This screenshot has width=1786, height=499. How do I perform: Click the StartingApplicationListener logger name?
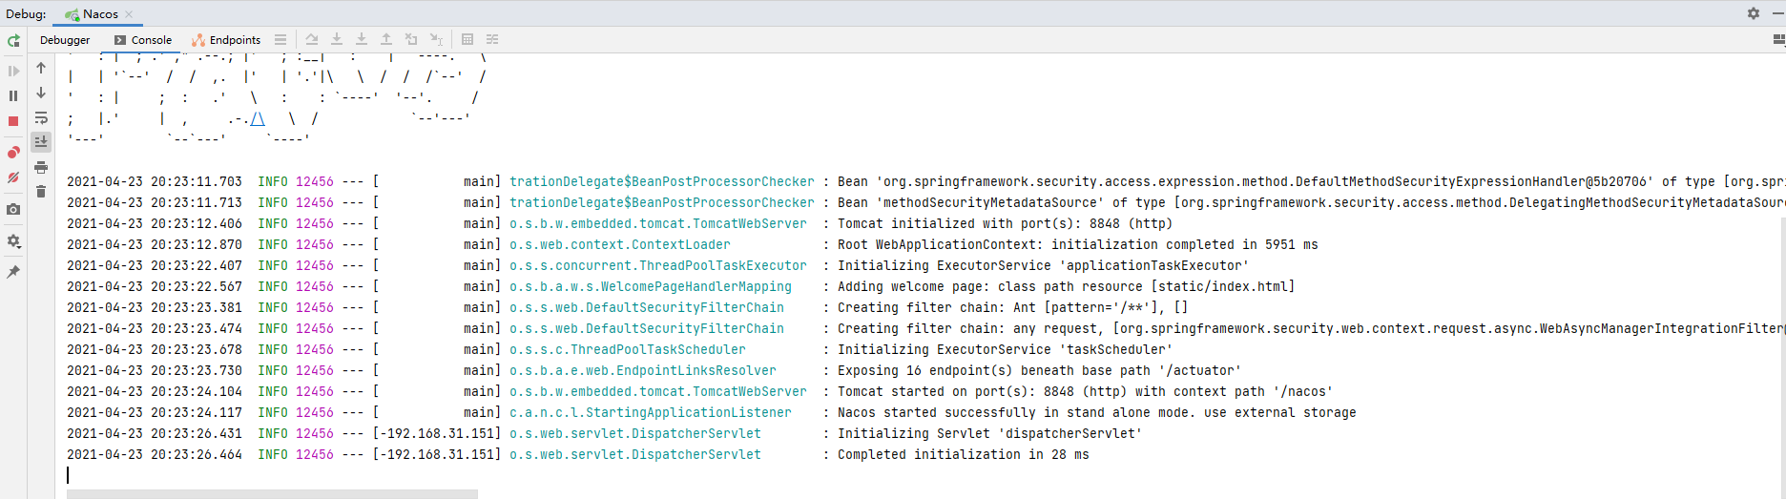pyautogui.click(x=651, y=412)
